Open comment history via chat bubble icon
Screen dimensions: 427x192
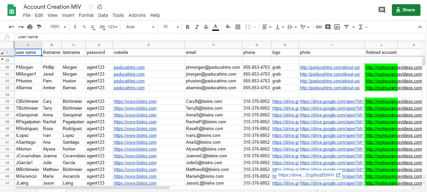(382, 10)
